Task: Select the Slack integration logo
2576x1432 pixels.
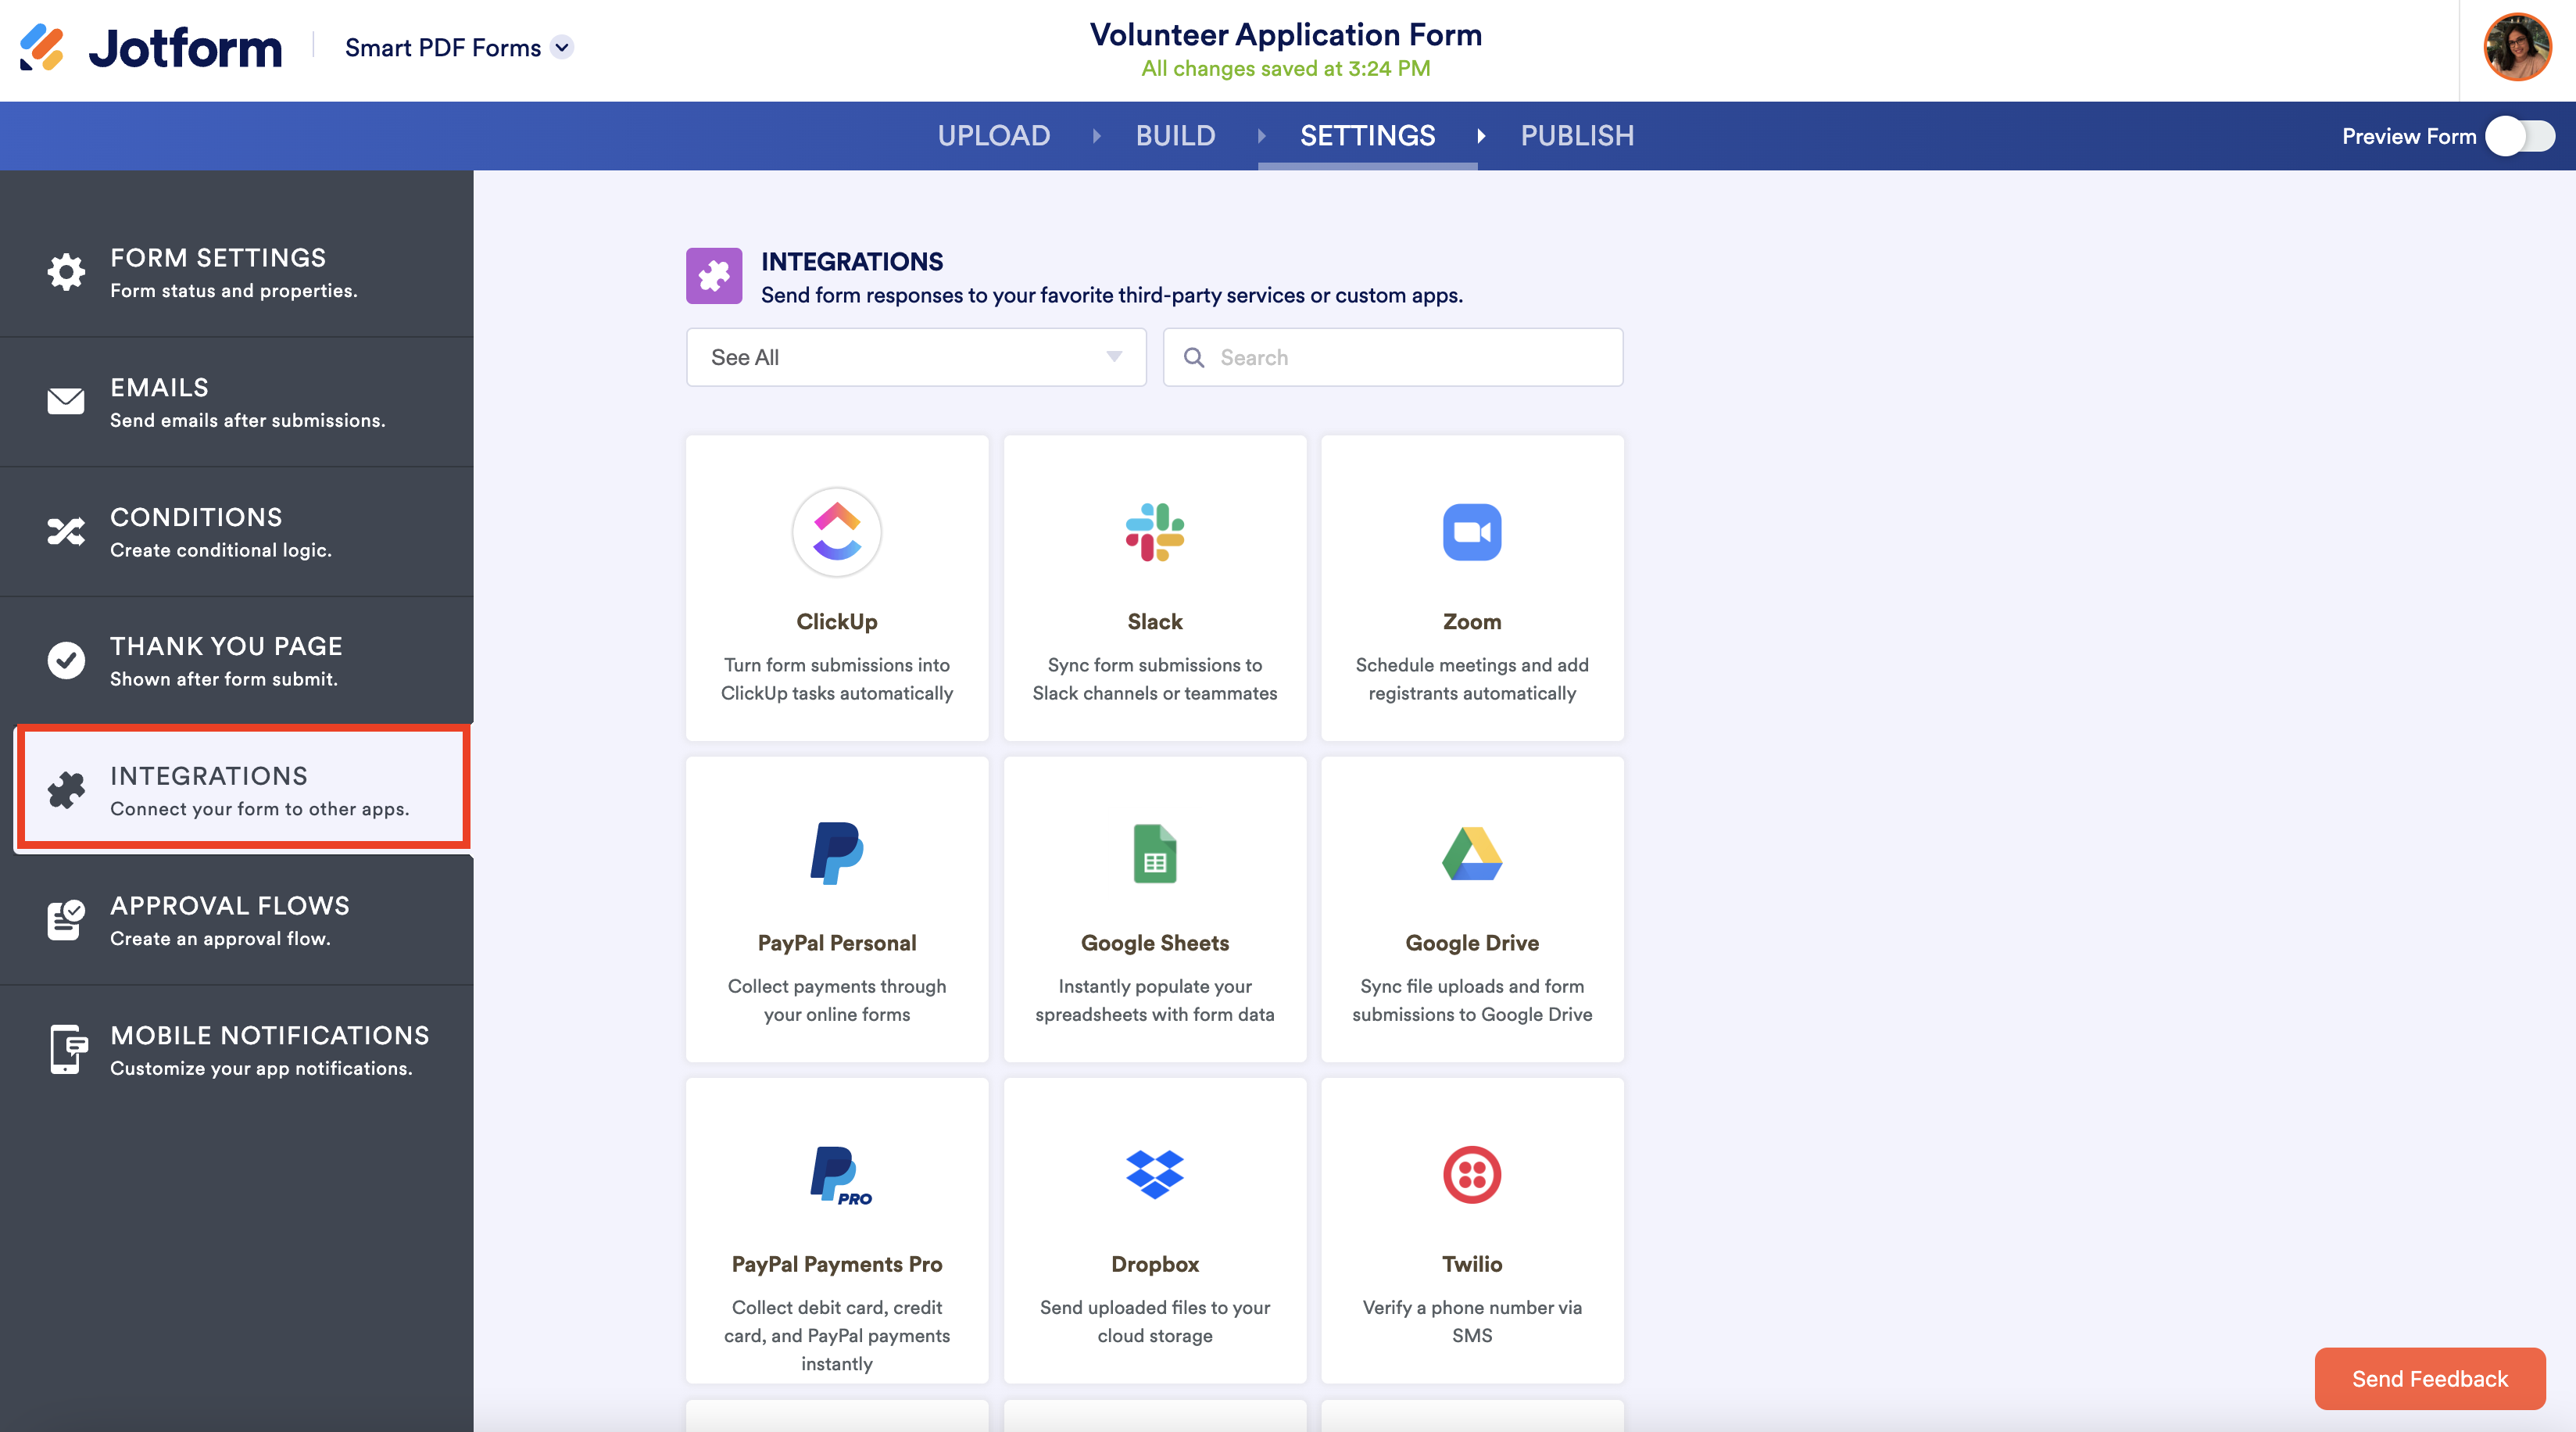Action: 1154,532
